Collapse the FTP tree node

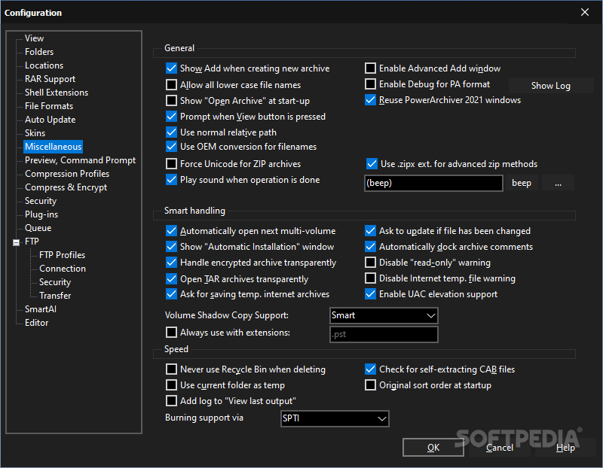pos(16,242)
